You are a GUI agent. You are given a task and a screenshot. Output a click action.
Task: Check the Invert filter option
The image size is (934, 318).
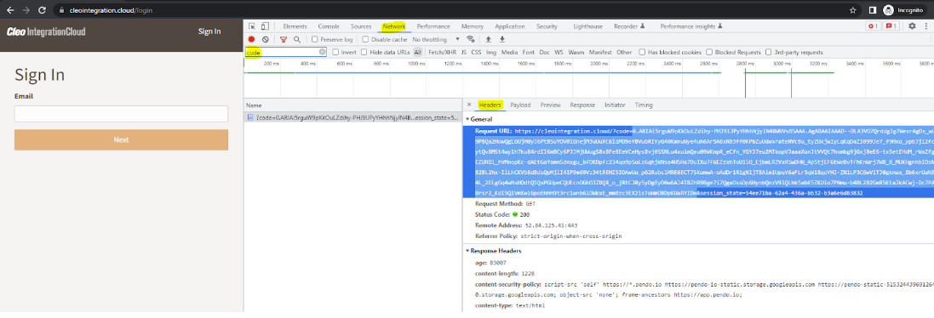click(335, 53)
